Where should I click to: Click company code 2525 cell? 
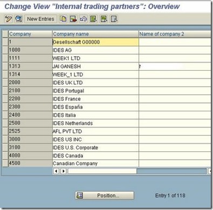point(30,131)
